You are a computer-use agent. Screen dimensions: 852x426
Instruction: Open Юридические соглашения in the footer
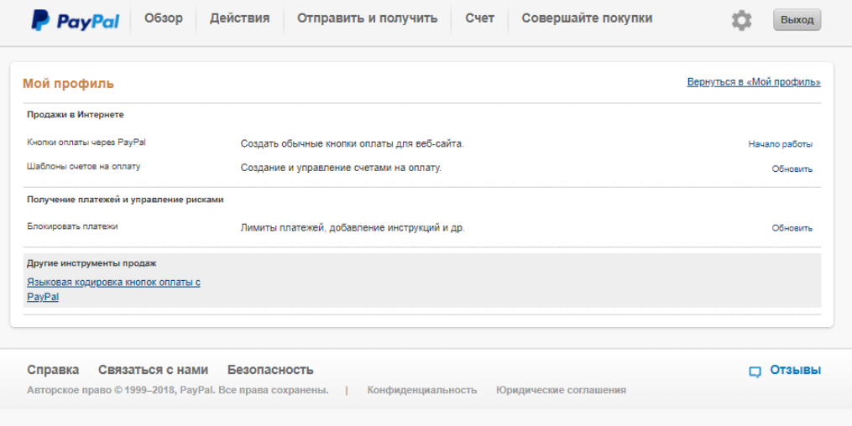coord(561,390)
